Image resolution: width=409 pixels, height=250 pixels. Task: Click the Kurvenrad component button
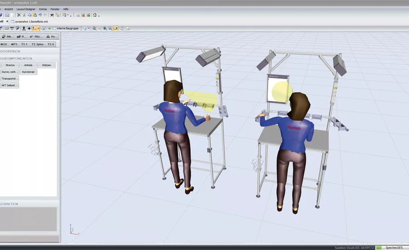click(28, 72)
